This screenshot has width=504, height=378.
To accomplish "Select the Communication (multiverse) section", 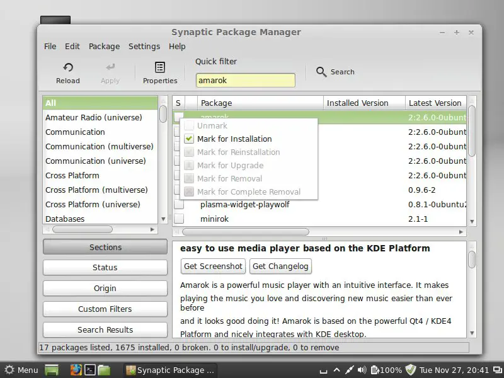I will coord(100,146).
